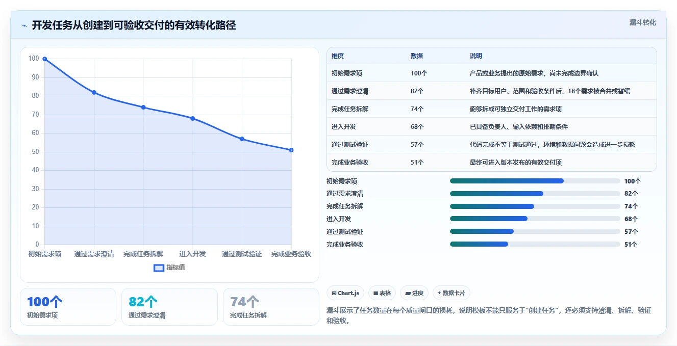Click the chart data point for 通过测试验证

[x=242, y=139]
